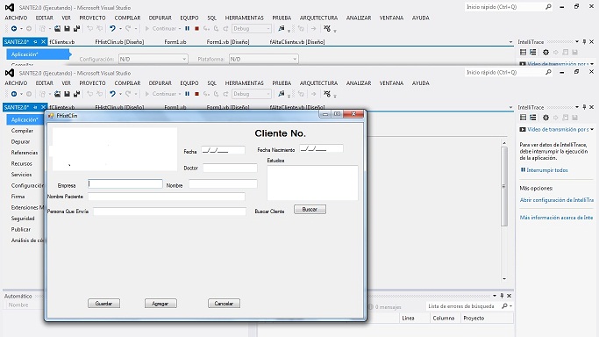This screenshot has width=599, height=337.
Task: Click the properties page vertical scrollbar thumb
Action: [504, 186]
